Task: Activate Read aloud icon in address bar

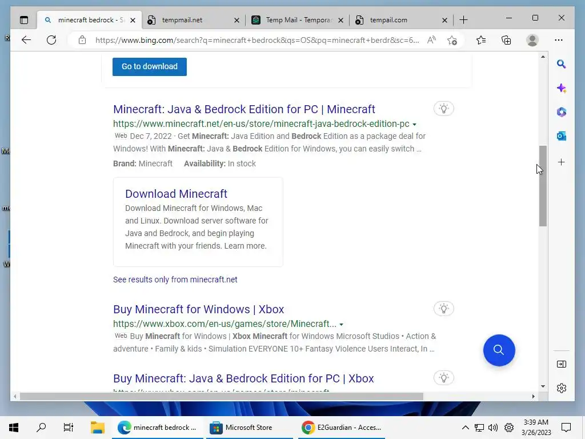Action: pos(431,40)
